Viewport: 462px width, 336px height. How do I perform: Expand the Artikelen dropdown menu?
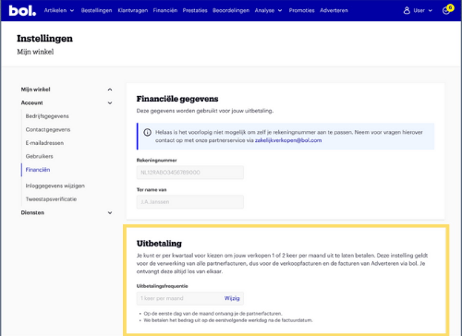[59, 10]
